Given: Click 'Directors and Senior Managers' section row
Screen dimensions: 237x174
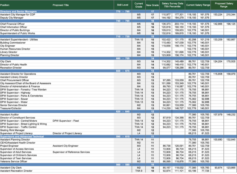Looking at the screenshot, I should tap(119, 11).
